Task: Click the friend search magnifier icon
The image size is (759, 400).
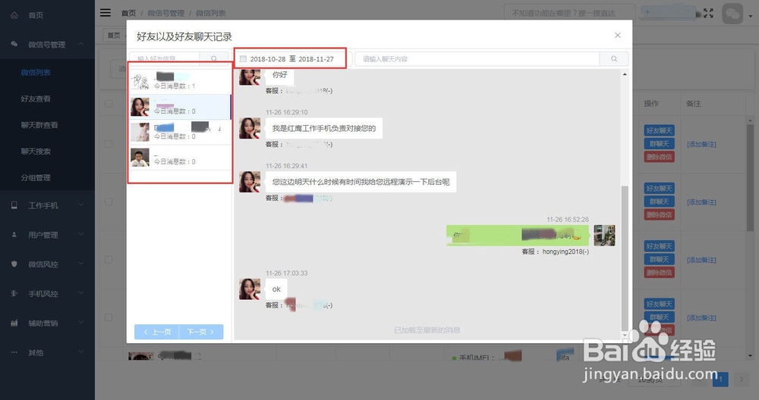Action: 214,58
